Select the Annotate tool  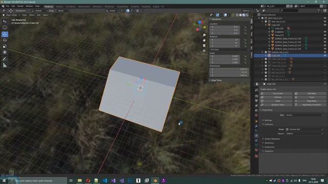pos(5,59)
